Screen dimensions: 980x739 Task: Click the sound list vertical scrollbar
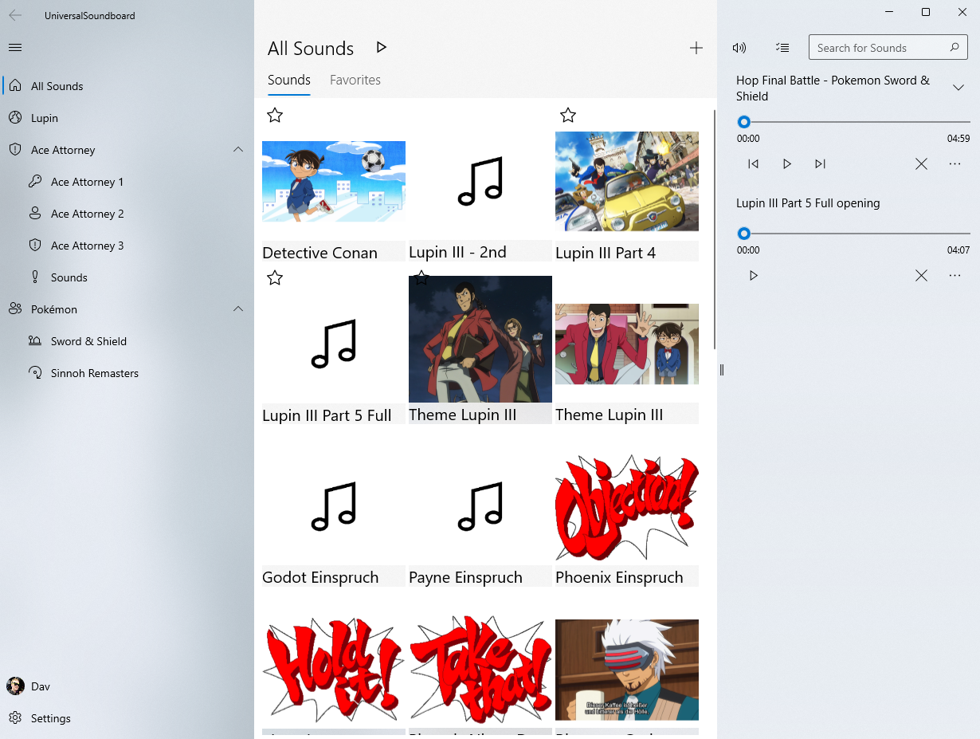click(x=715, y=229)
